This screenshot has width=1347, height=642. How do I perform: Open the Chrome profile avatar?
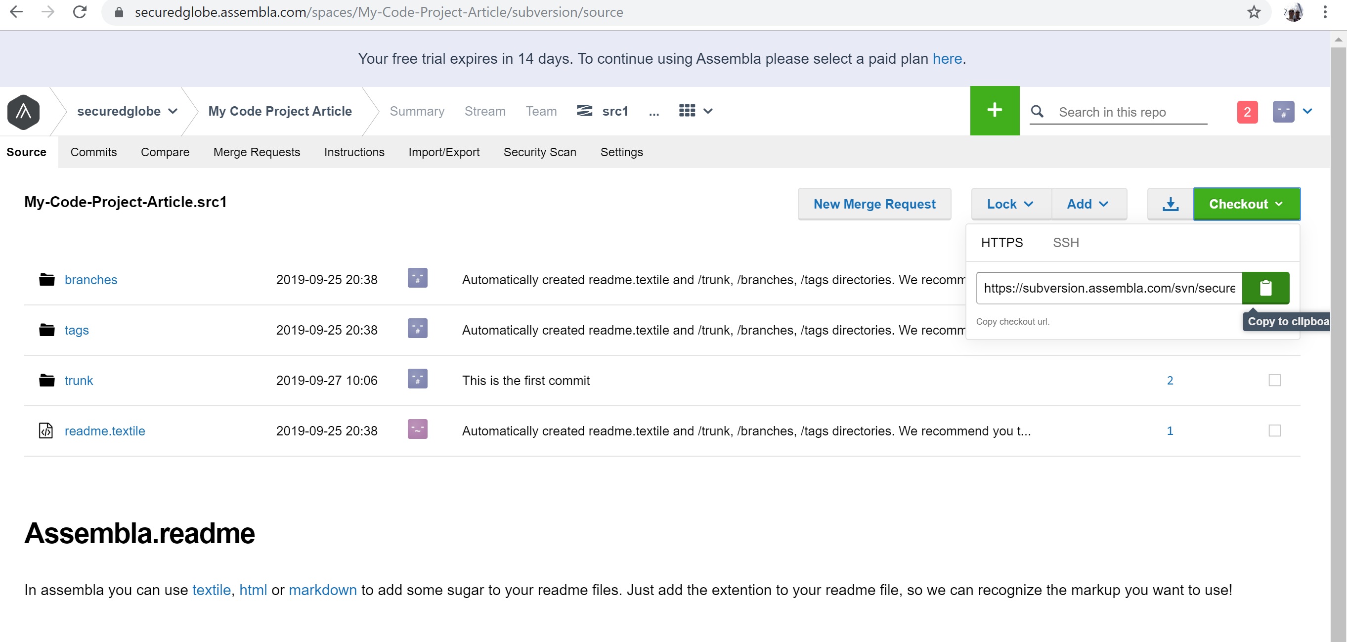[x=1294, y=12]
